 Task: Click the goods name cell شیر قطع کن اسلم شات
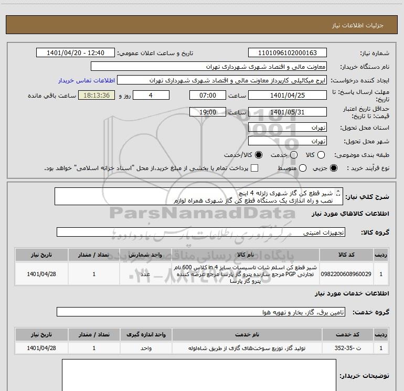(x=246, y=274)
